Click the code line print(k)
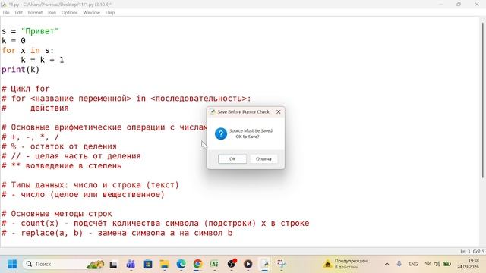The height and width of the screenshot is (273, 486). (x=21, y=70)
